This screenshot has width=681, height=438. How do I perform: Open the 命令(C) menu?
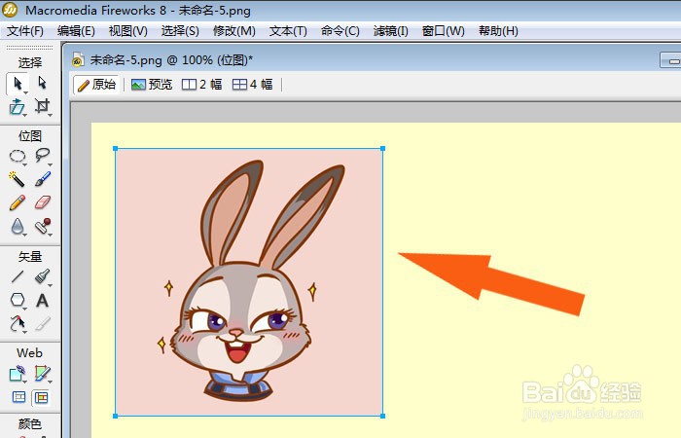point(340,31)
